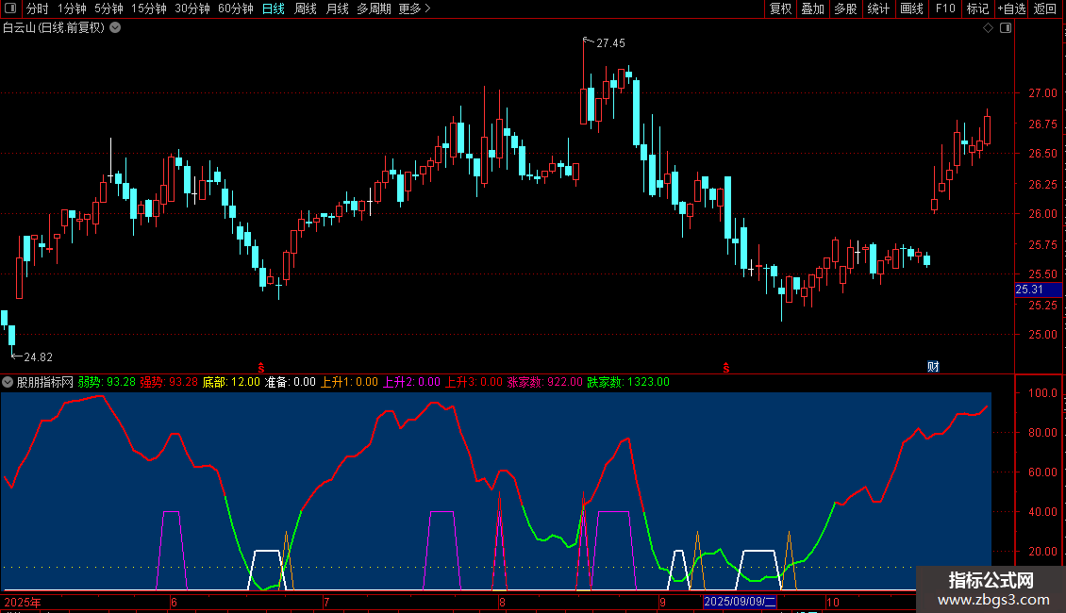Select the 60分钟 period

tap(236, 8)
